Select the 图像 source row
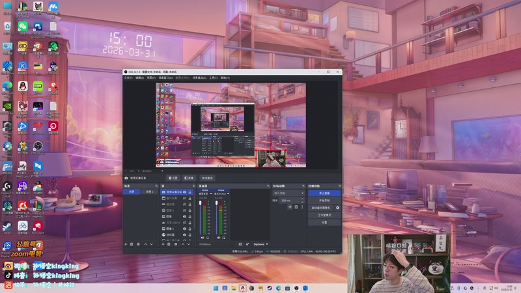 [x=176, y=217]
